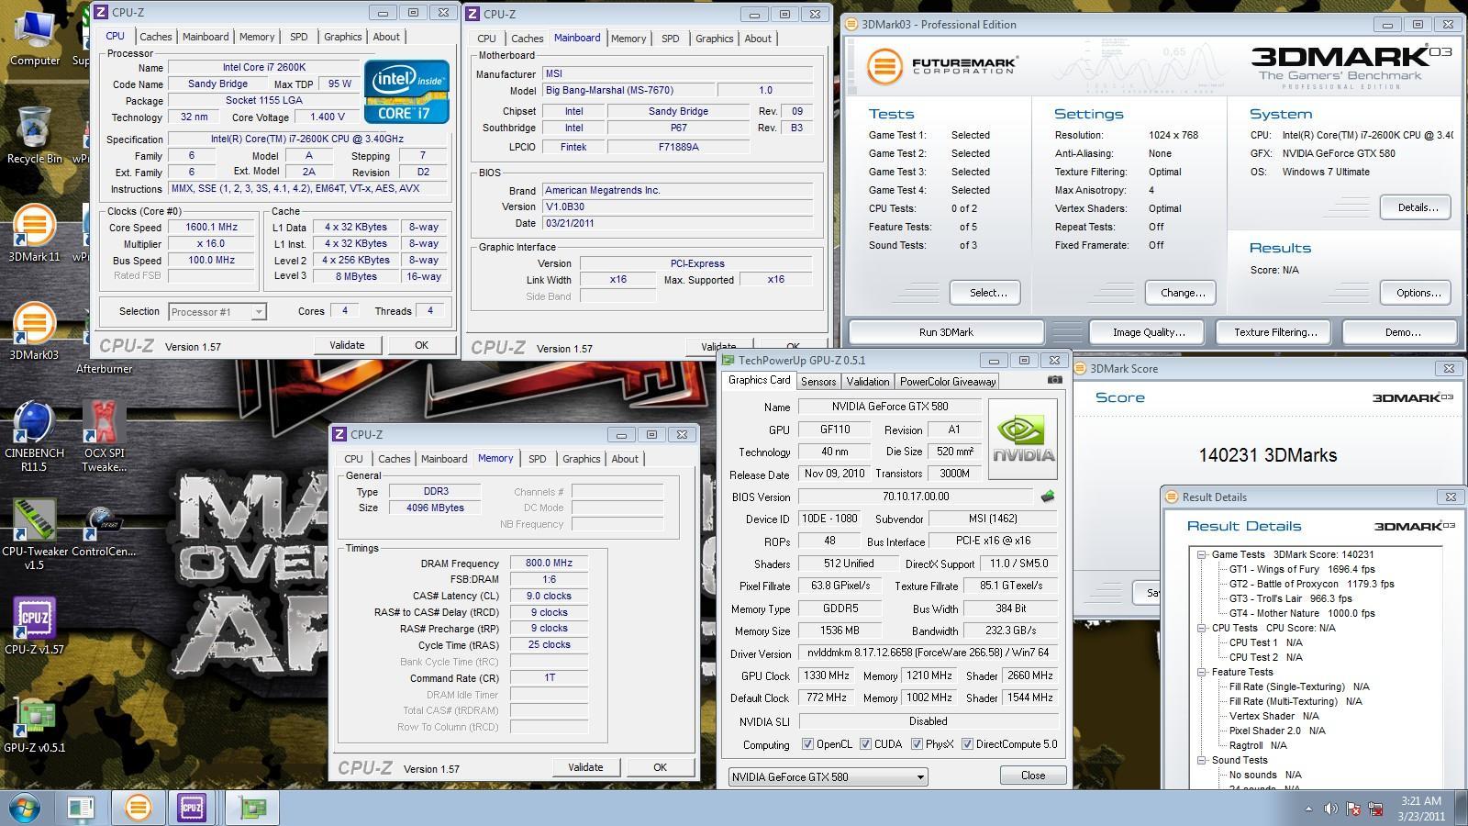Screen dimensions: 1468x826
Task: Switch to Graphics tab in Memory CPU-Z window
Action: [x=581, y=459]
